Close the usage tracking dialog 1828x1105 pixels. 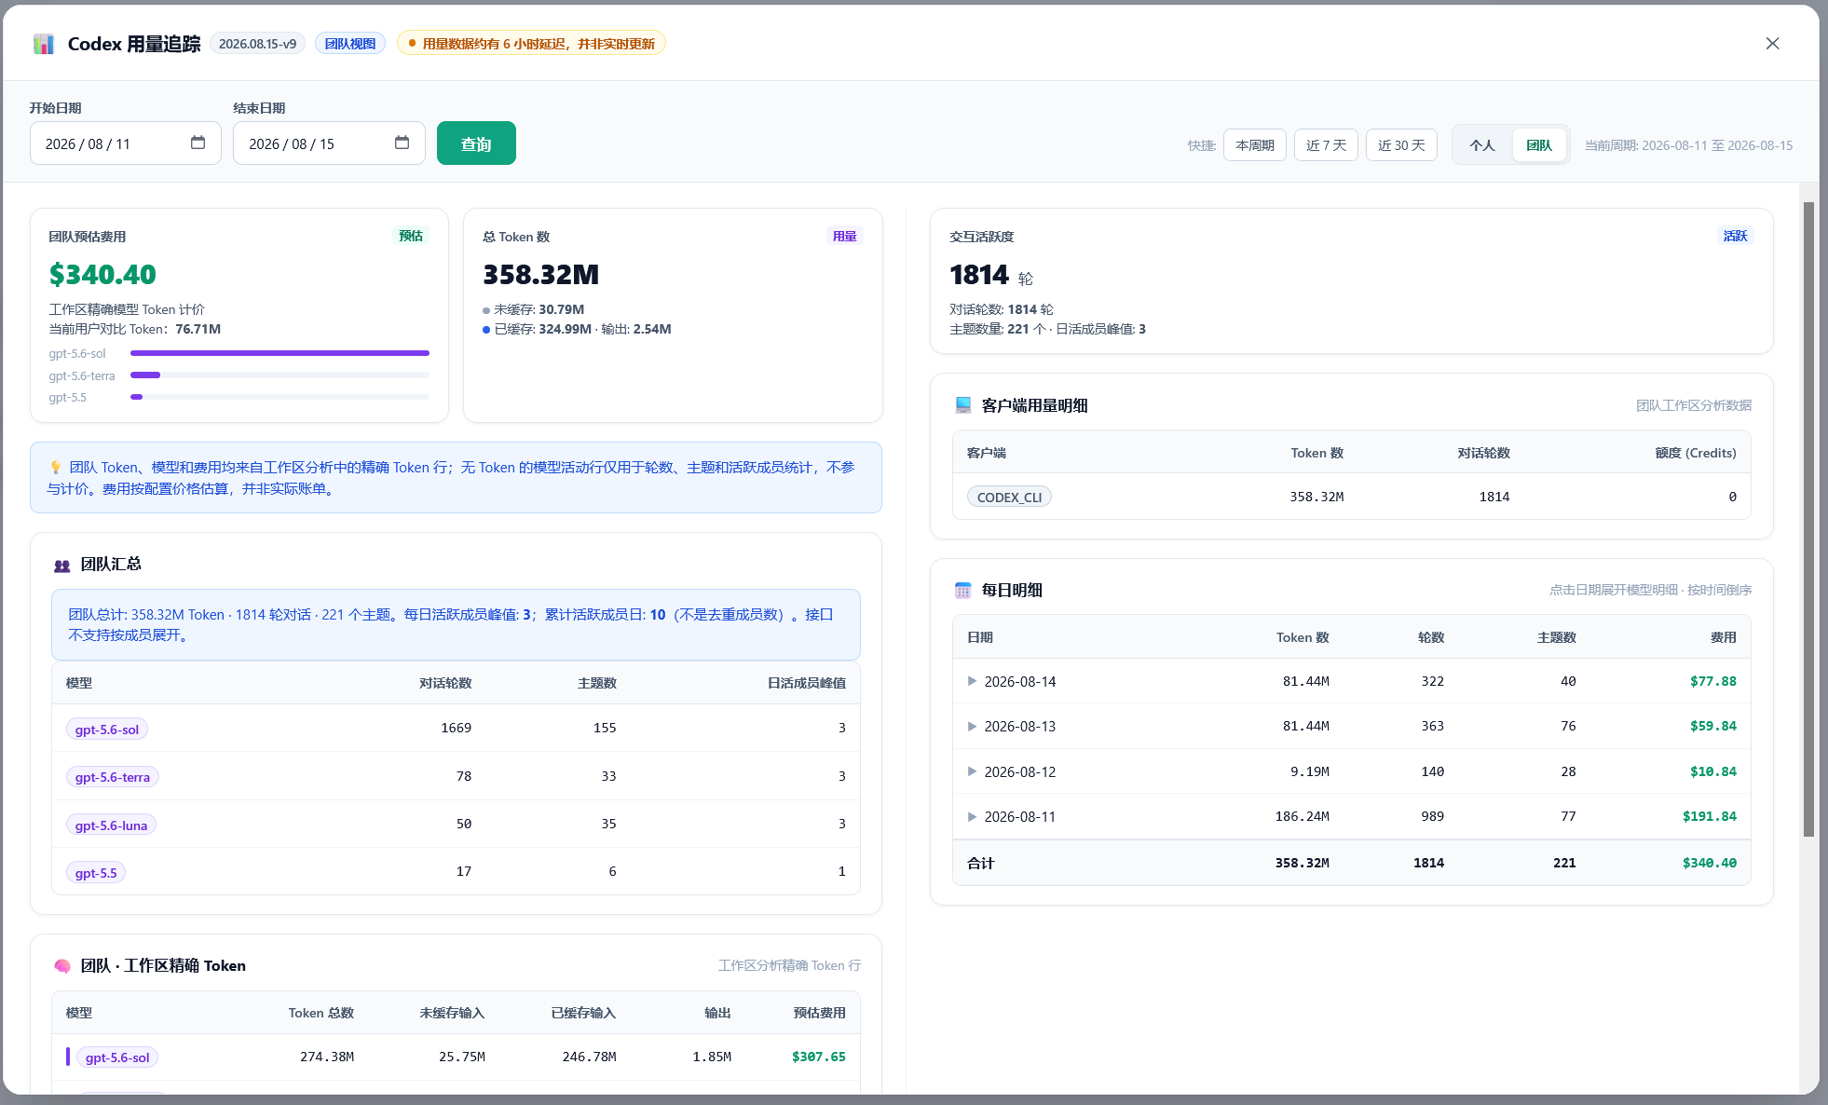(1772, 44)
